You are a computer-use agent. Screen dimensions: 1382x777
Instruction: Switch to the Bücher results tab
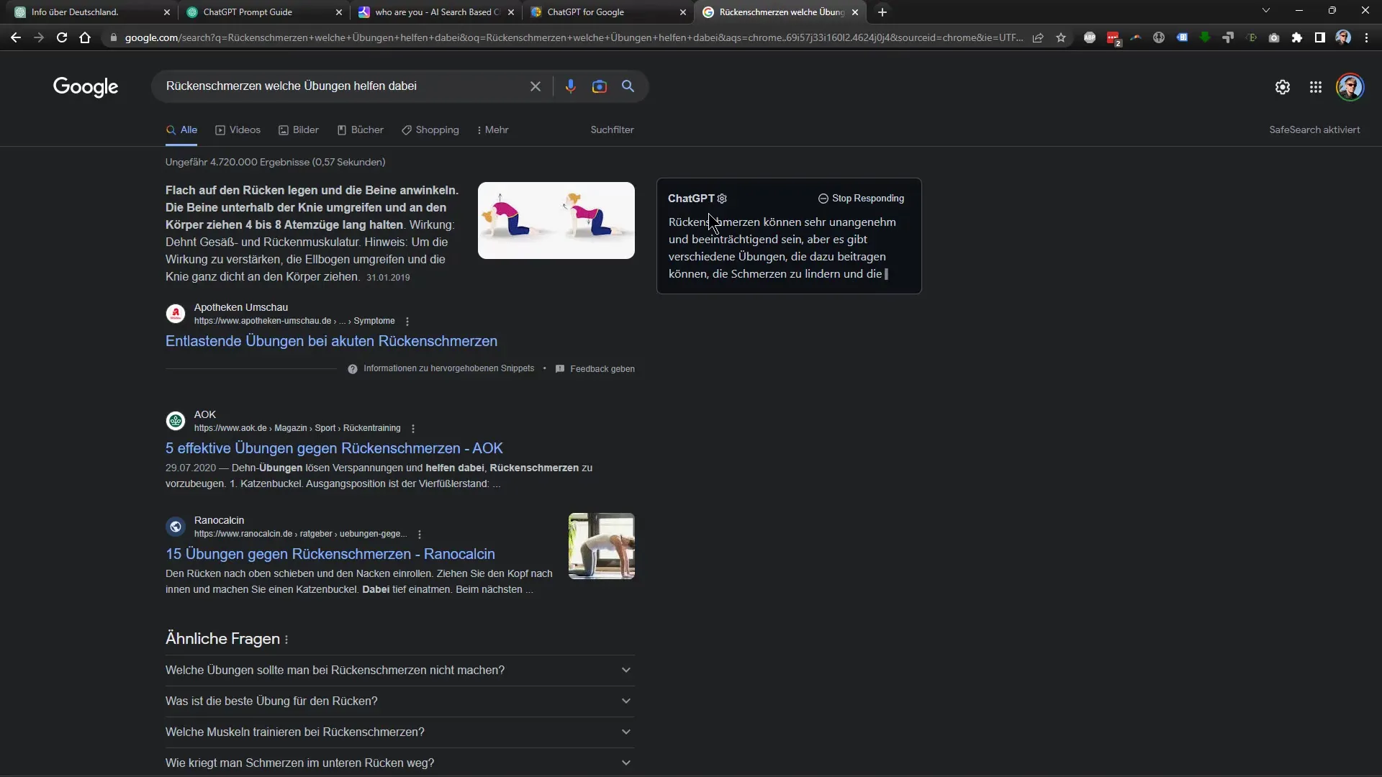(361, 130)
